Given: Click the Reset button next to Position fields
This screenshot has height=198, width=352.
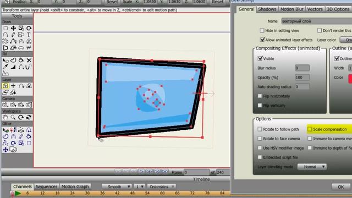Looking at the screenshot, I should point(112,2).
